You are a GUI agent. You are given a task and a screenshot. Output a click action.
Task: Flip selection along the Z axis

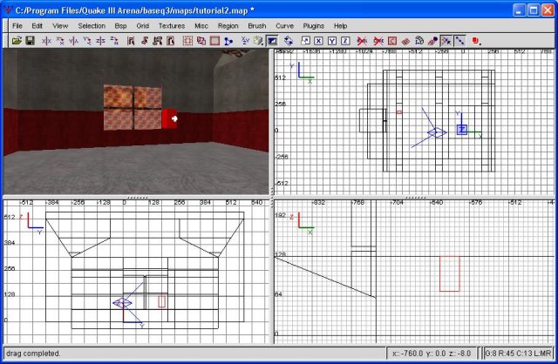pos(100,41)
